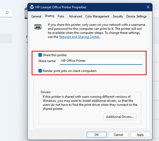
Task: Click the Drivers group description text
Action: click(x=90, y=103)
